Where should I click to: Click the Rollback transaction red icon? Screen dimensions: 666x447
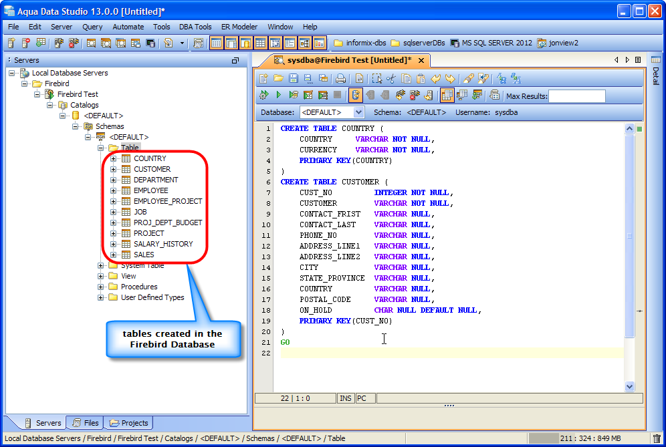(415, 95)
